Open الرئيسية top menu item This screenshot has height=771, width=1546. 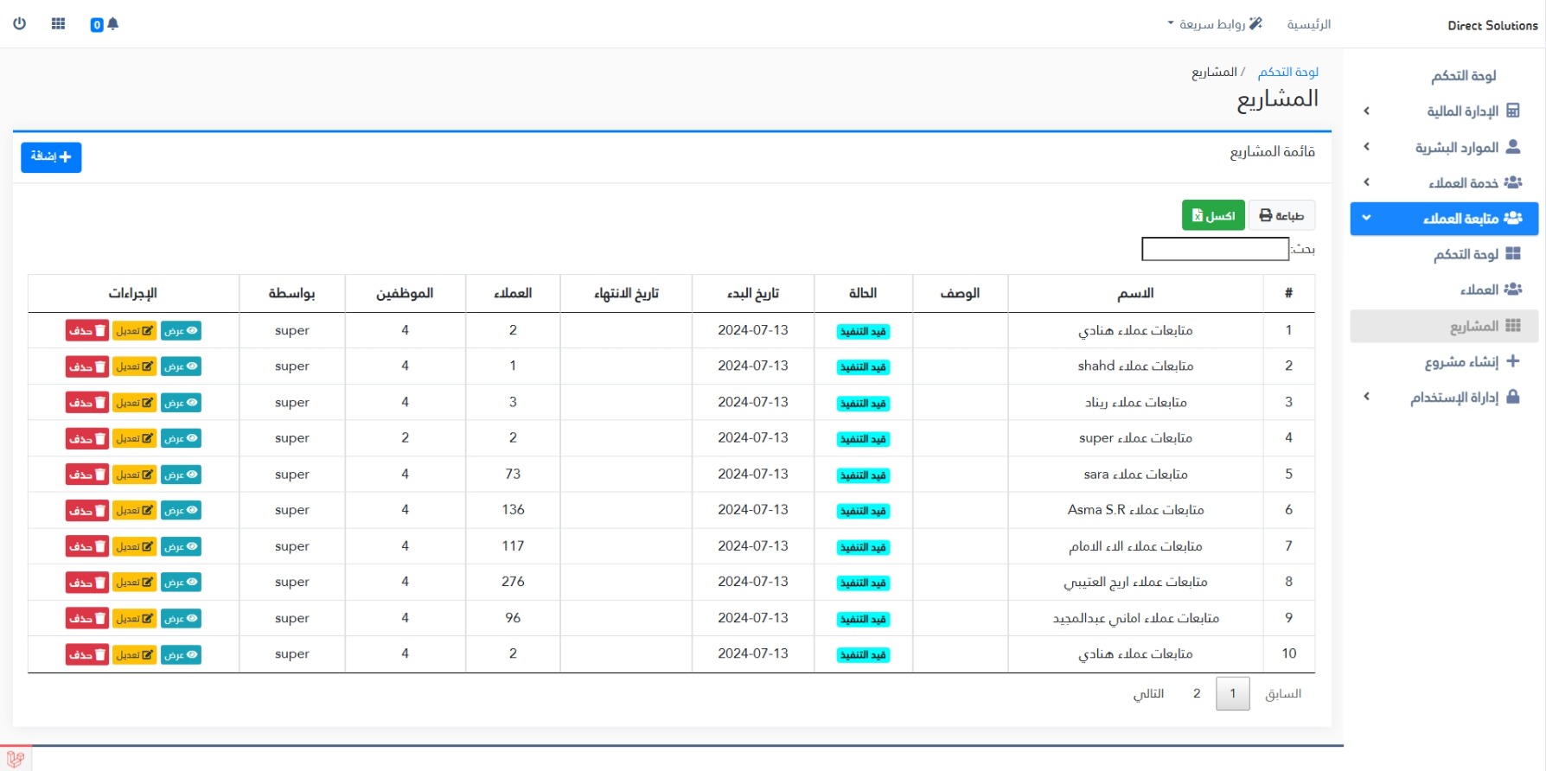pyautogui.click(x=1309, y=24)
